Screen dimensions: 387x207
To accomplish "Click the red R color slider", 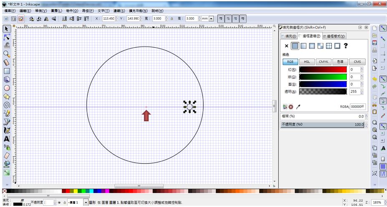I will 323,69.
